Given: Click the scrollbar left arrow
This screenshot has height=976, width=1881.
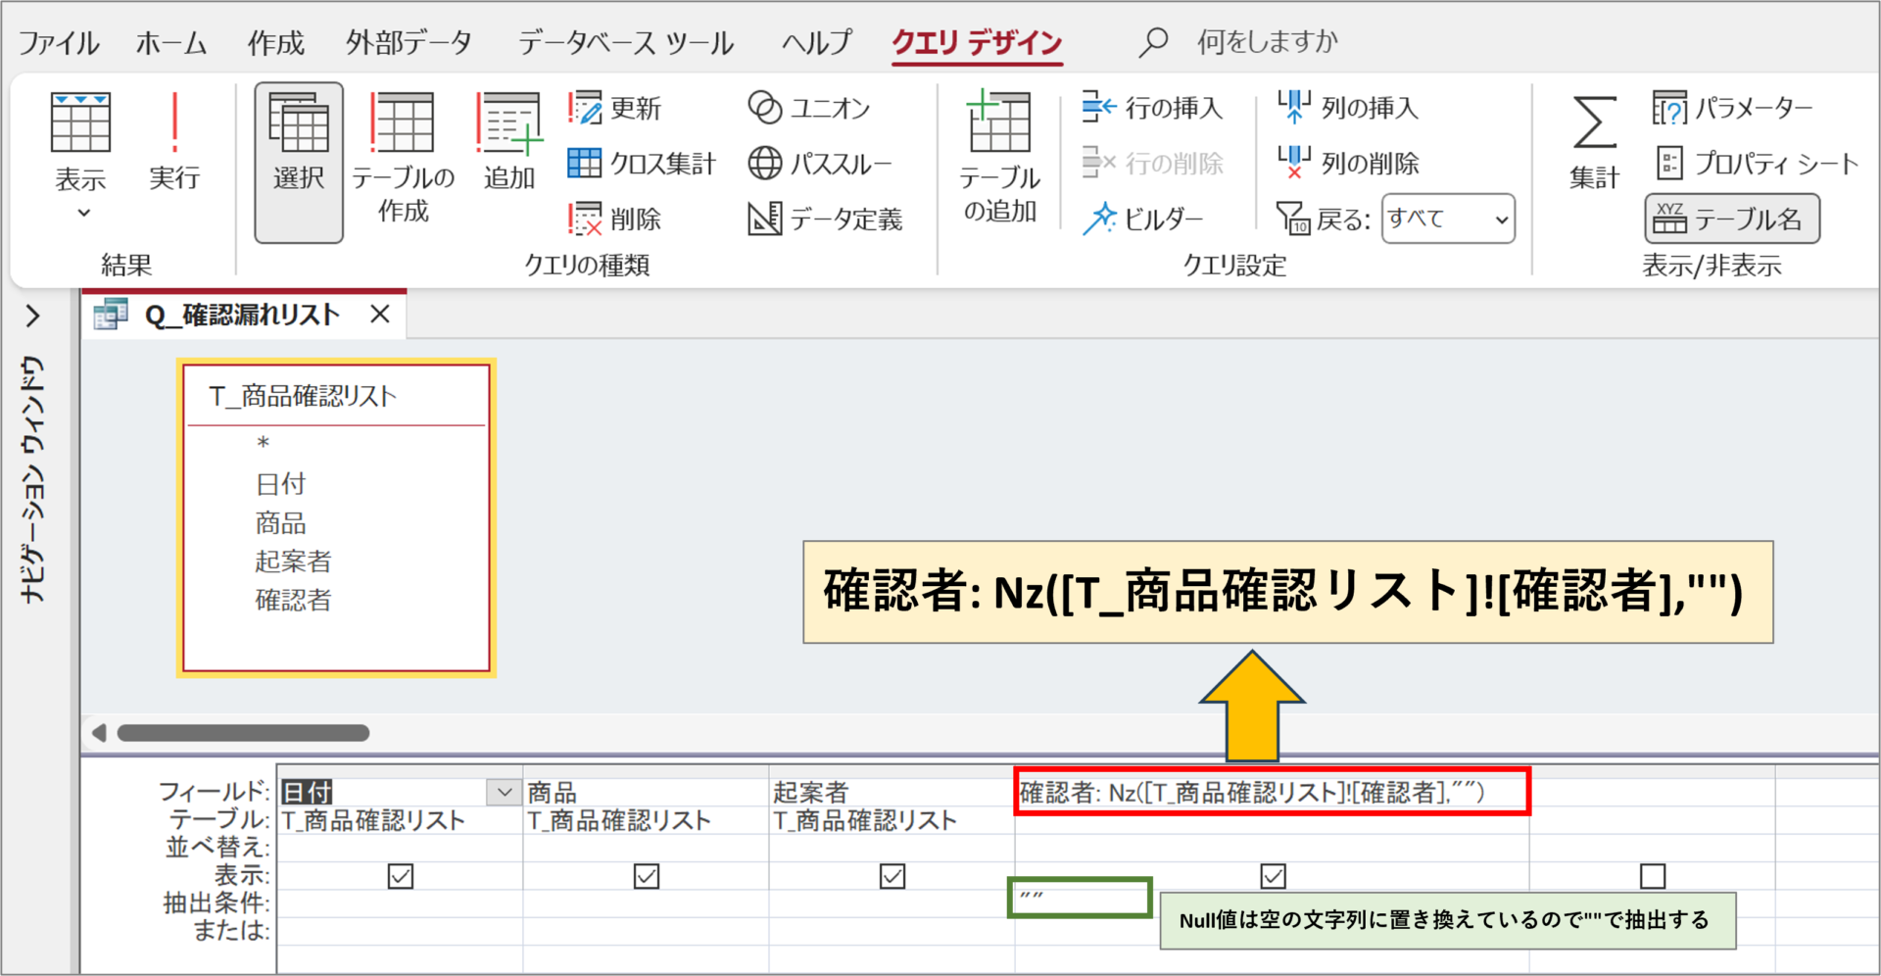Looking at the screenshot, I should click(99, 733).
